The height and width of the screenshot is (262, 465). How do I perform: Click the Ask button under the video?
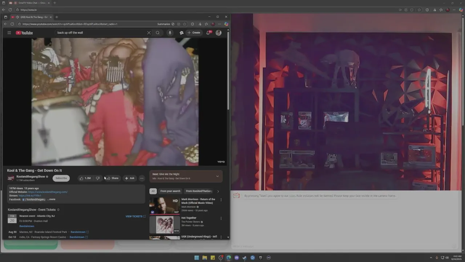coord(130,178)
